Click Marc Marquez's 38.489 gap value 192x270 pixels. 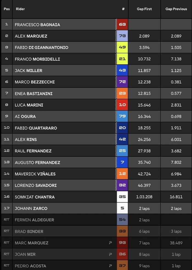tap(176, 243)
